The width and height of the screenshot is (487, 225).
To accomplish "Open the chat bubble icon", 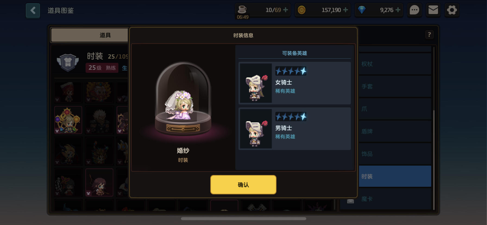I will pyautogui.click(x=414, y=10).
